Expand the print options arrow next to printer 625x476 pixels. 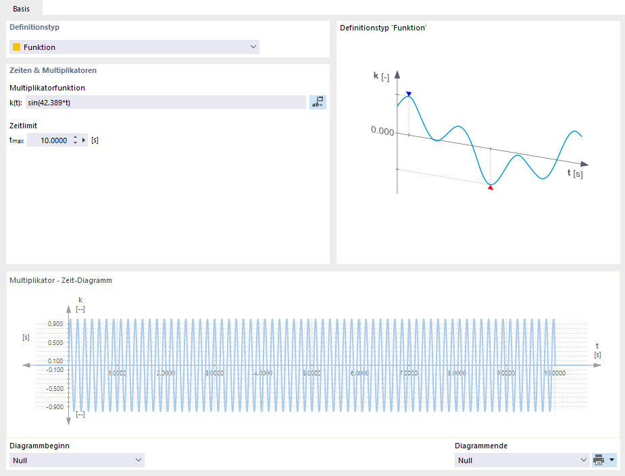tap(612, 460)
